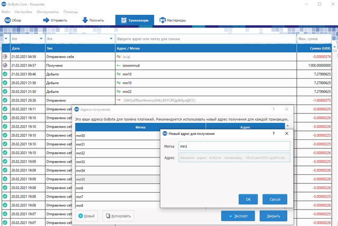
Task: Click scroll up arrow in addresses list
Action: pyautogui.click(x=287, y=126)
